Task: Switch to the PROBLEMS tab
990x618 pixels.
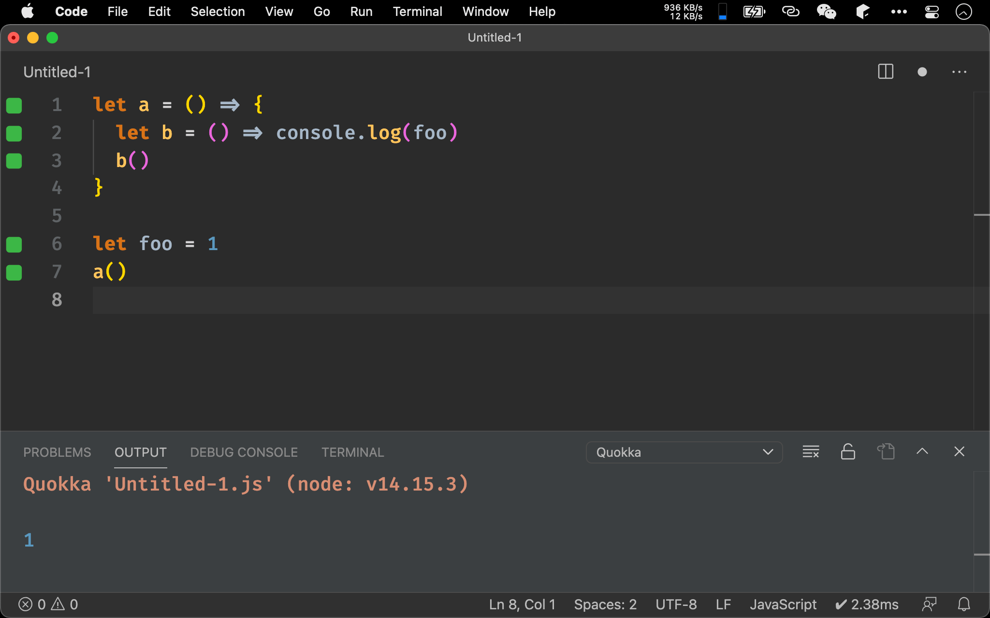Action: [56, 452]
